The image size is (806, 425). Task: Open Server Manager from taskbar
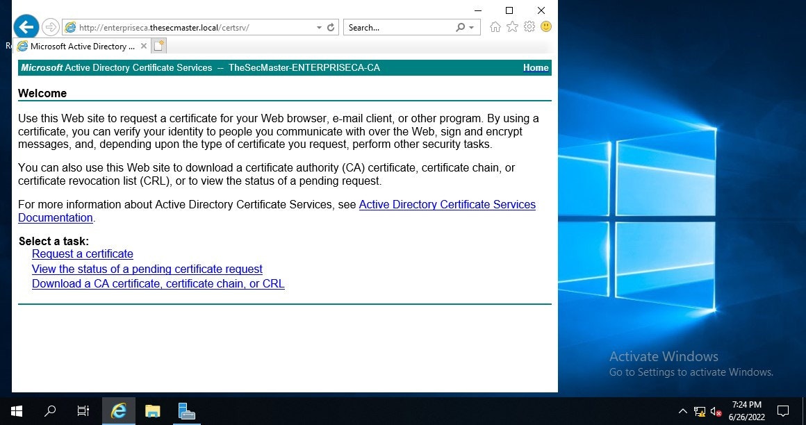tap(187, 411)
